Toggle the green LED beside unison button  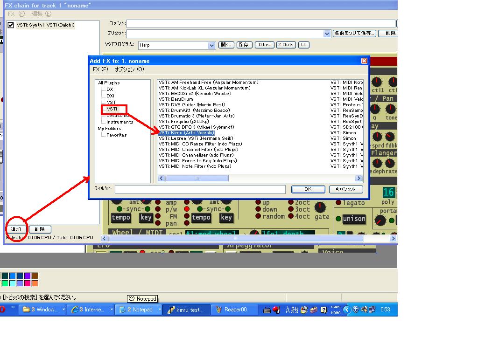point(338,219)
